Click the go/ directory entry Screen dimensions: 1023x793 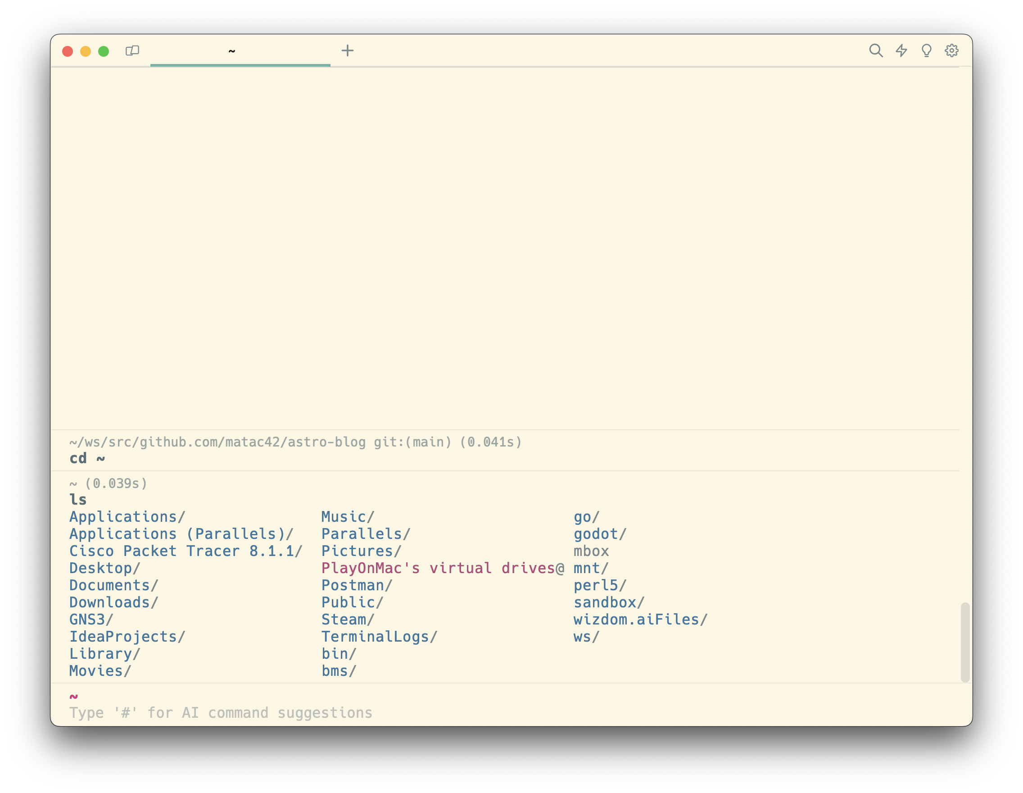pos(586,516)
